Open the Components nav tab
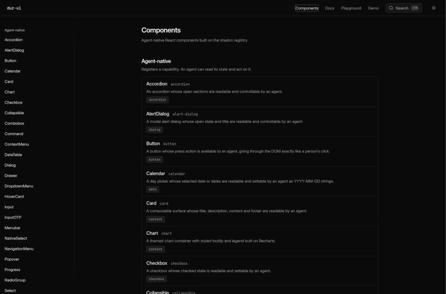The image size is (446, 294). 307,8
